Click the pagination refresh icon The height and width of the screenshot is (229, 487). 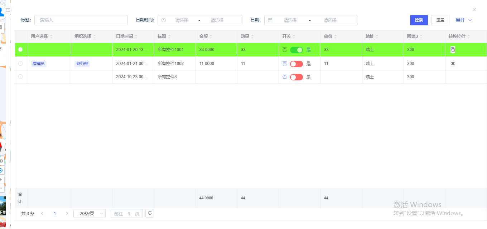(150, 213)
